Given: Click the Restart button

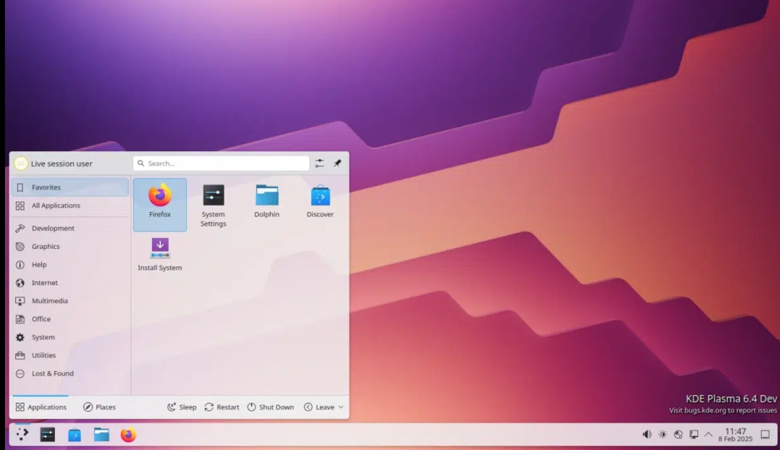Looking at the screenshot, I should 222,407.
